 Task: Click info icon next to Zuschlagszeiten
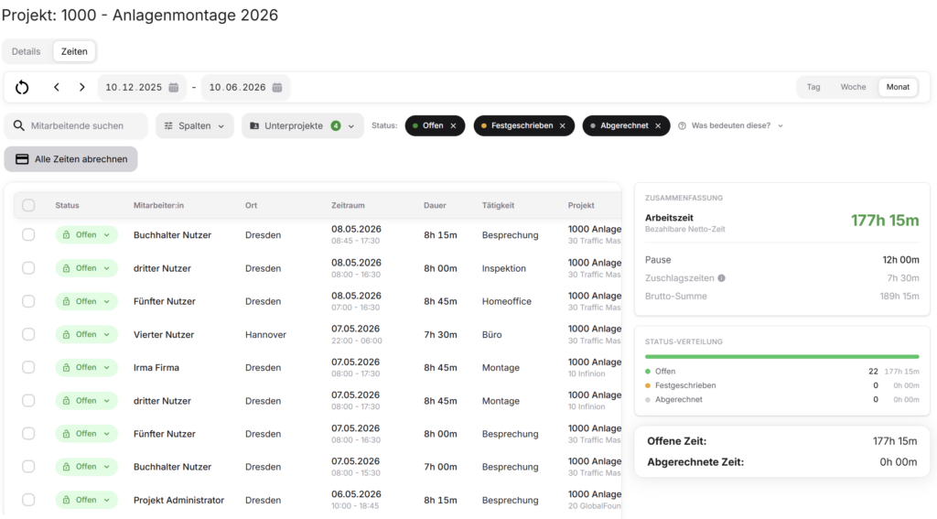coord(721,278)
